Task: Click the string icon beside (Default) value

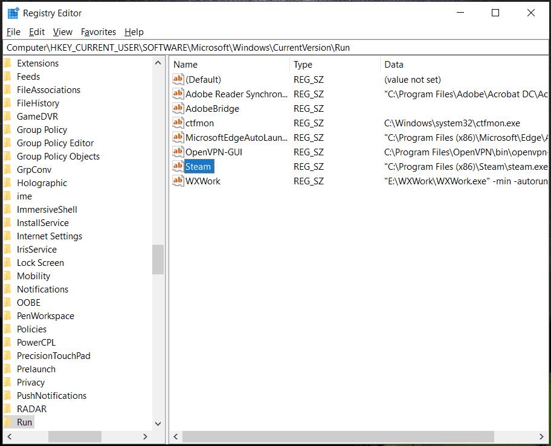Action: click(x=178, y=79)
